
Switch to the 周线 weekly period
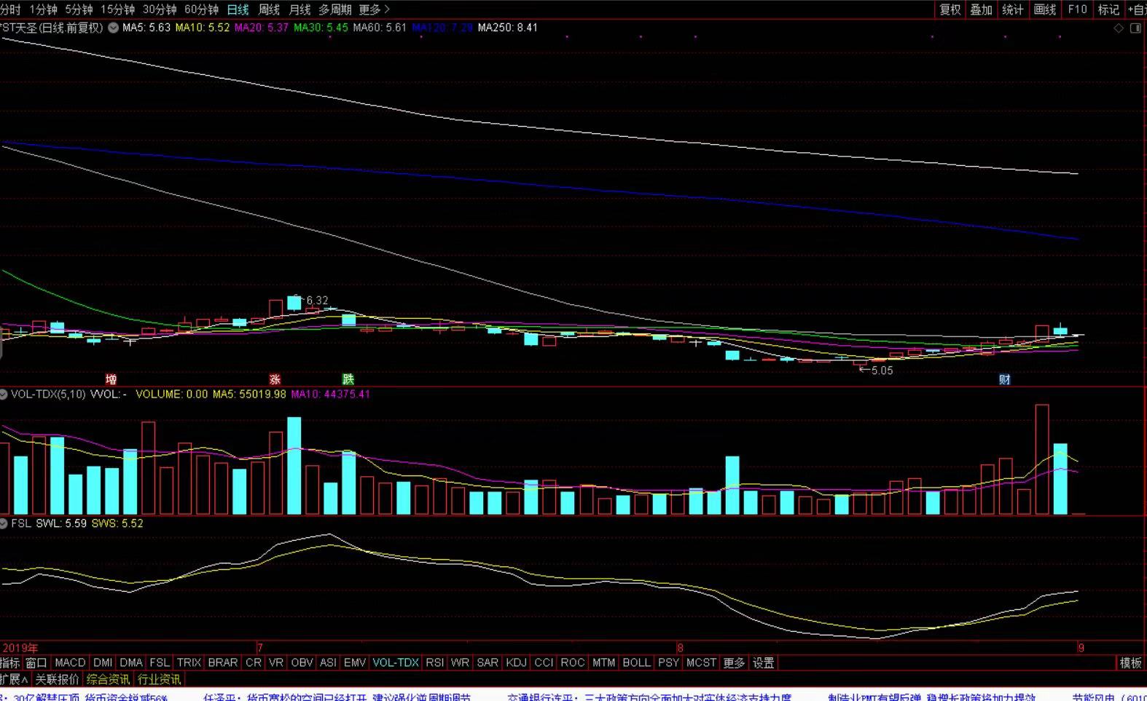(x=269, y=9)
